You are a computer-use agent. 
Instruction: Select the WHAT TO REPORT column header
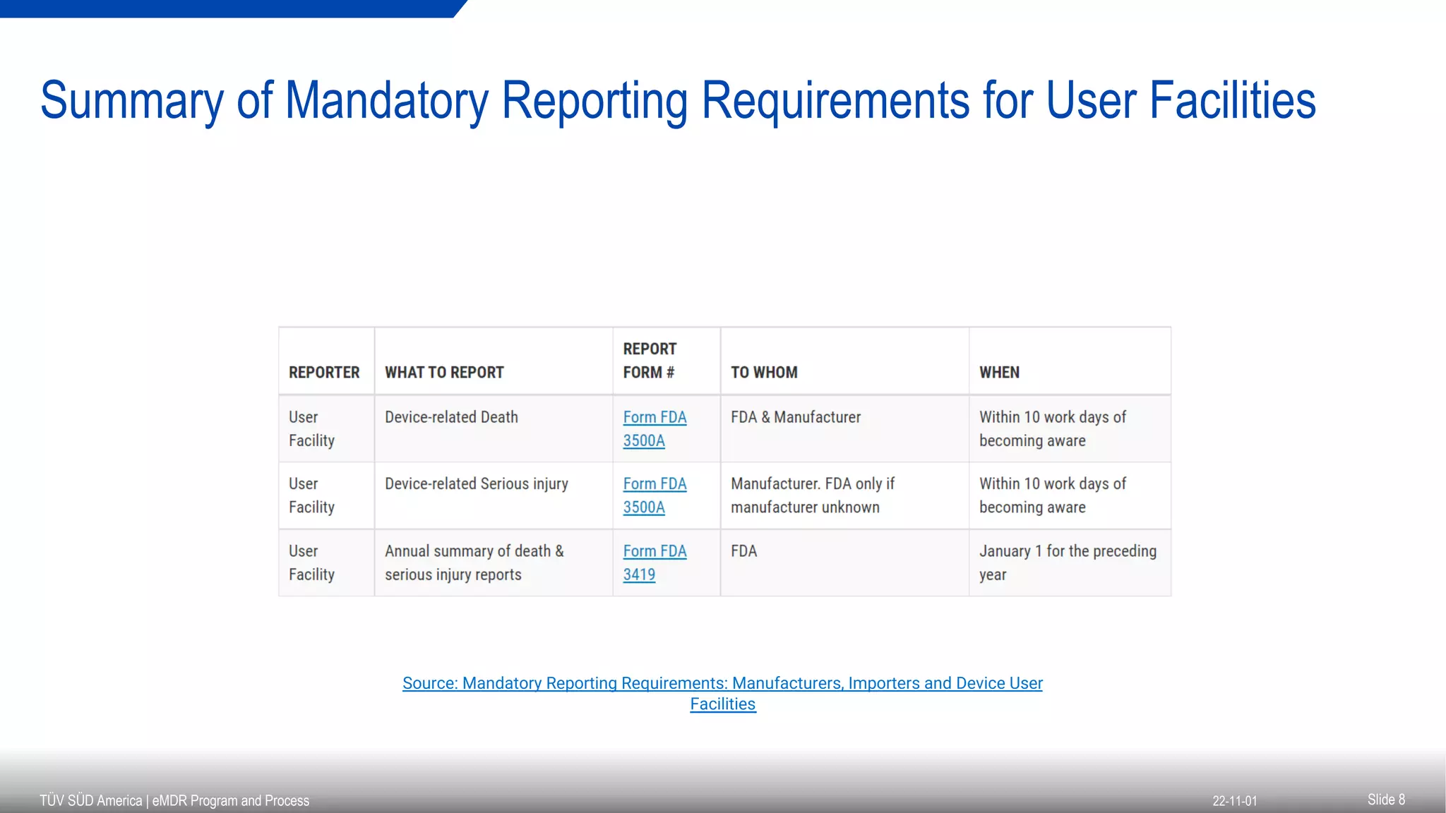pos(444,373)
